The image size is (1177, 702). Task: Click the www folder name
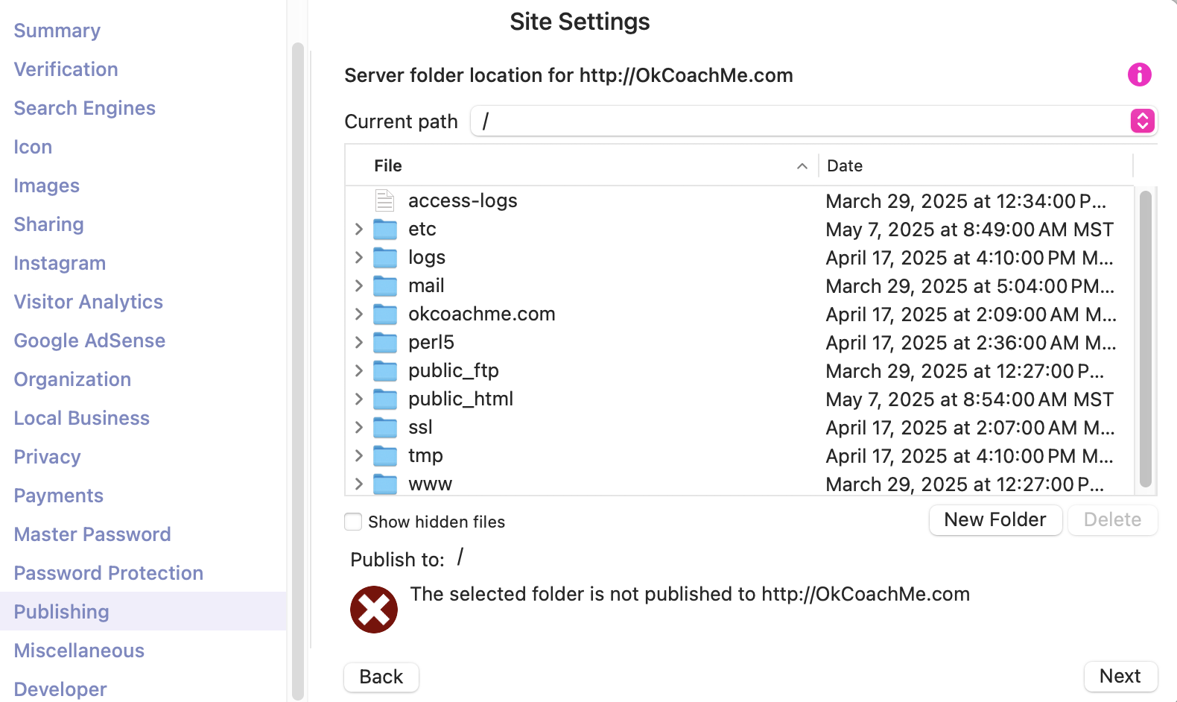point(431,484)
